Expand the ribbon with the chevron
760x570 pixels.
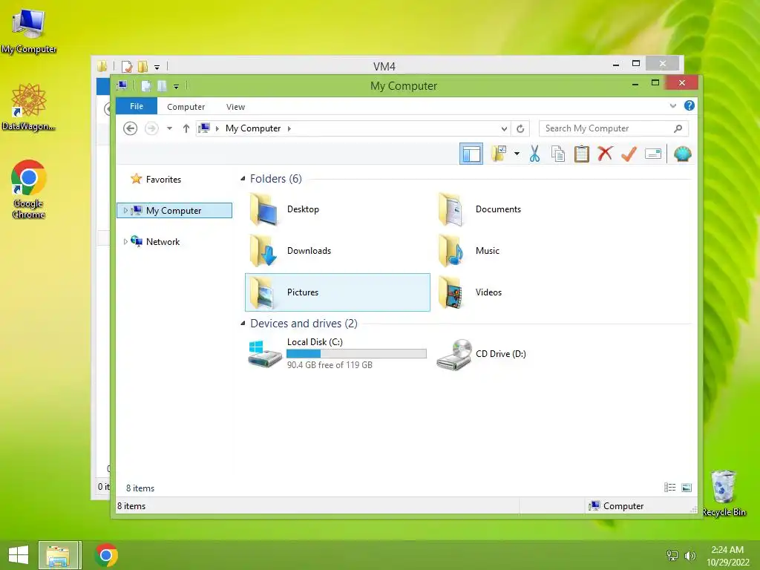coord(672,105)
